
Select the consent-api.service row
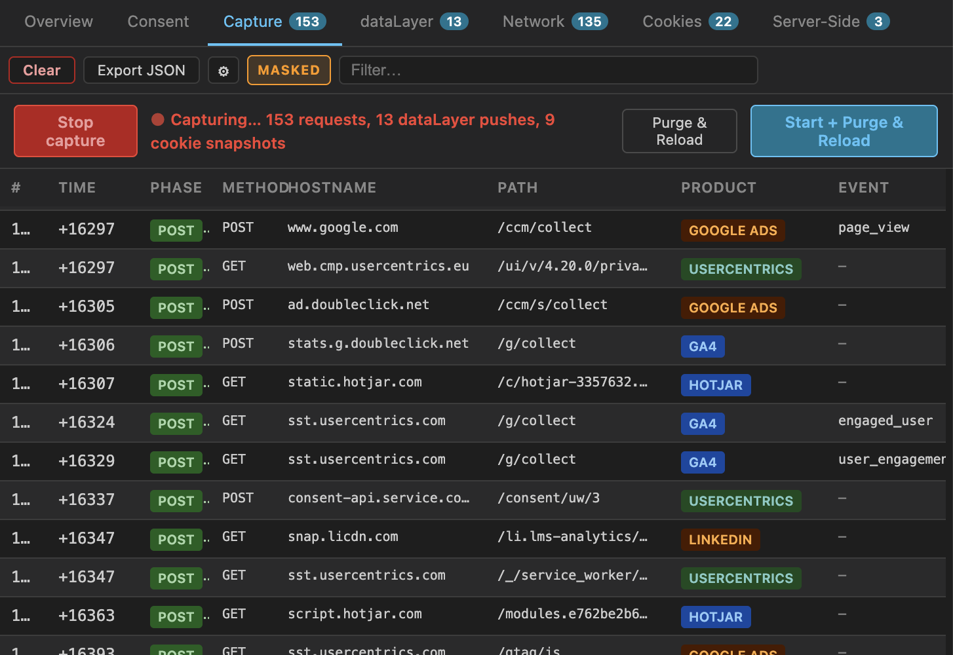click(473, 500)
